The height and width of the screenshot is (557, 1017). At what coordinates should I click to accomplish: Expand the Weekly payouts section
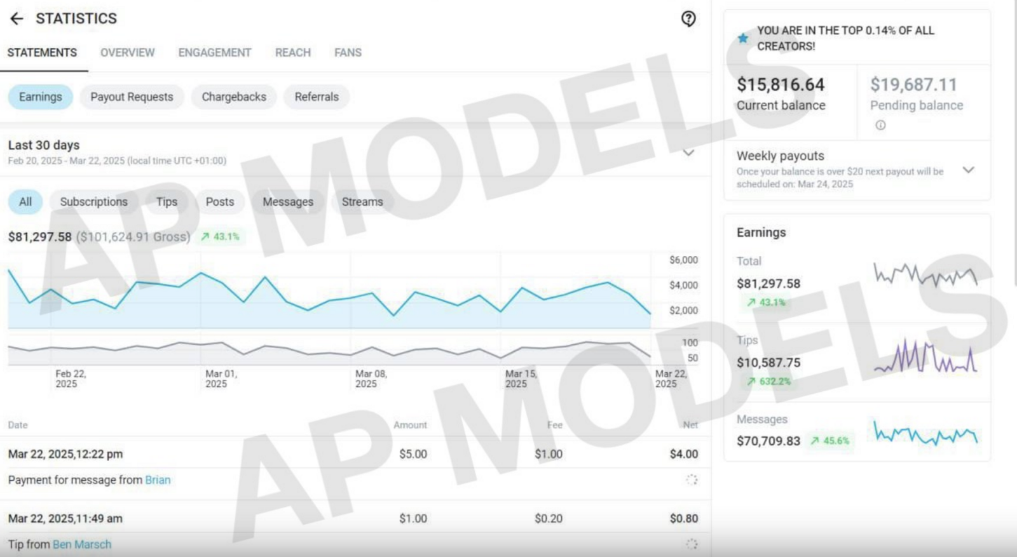pyautogui.click(x=968, y=170)
